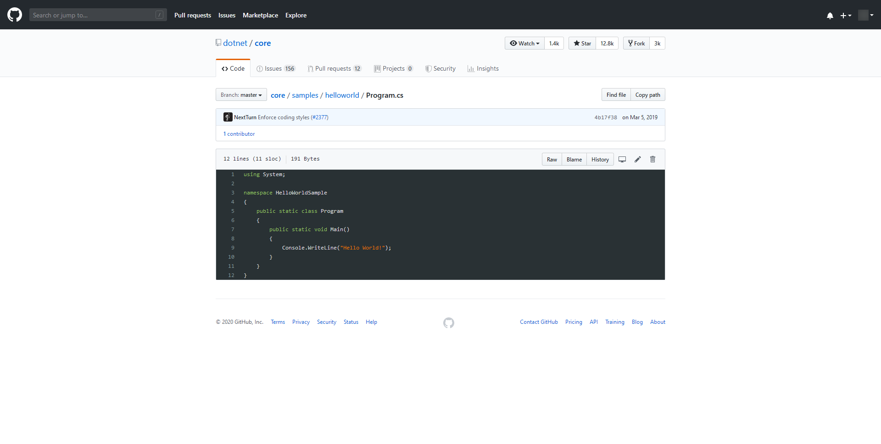Click the GitHub Octocat logo in header
This screenshot has height=444, width=881.
(15, 15)
